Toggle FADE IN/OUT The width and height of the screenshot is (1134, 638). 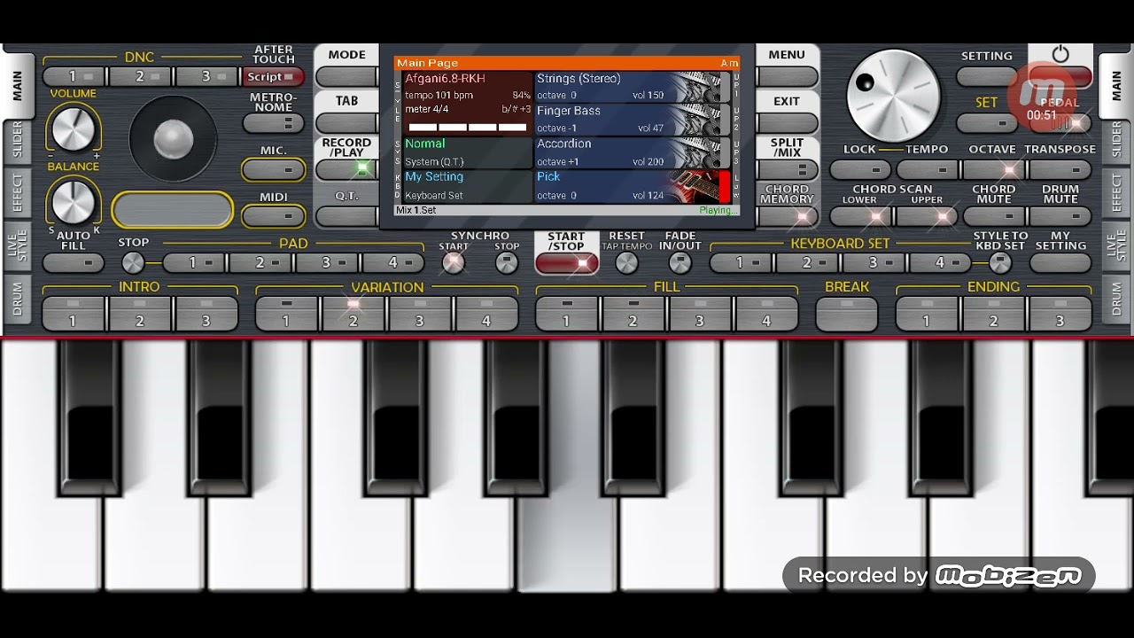click(x=680, y=262)
